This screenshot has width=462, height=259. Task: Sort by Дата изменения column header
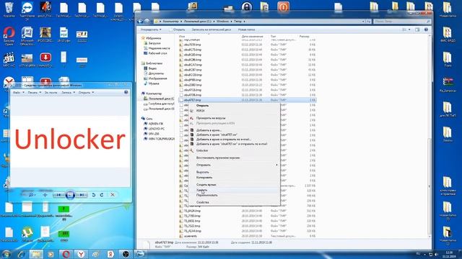pyautogui.click(x=252, y=37)
